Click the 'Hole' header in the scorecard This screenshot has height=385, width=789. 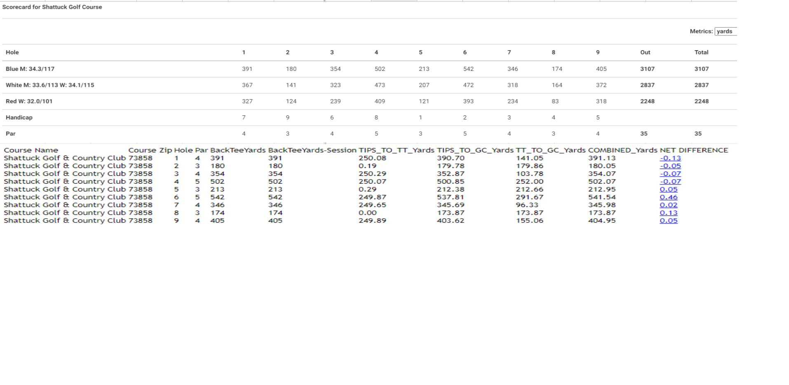click(12, 52)
